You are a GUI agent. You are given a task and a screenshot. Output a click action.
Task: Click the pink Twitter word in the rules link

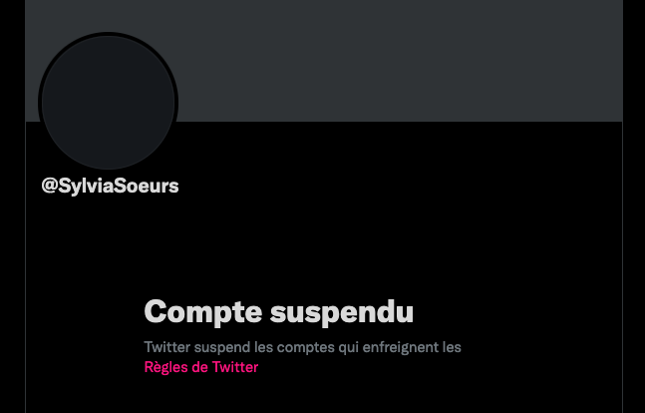coord(235,367)
